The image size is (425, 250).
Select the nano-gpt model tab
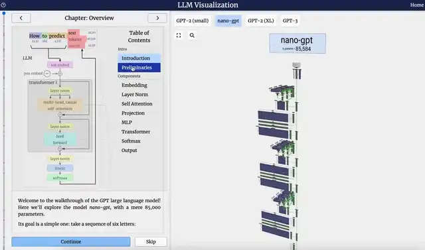pyautogui.click(x=228, y=21)
